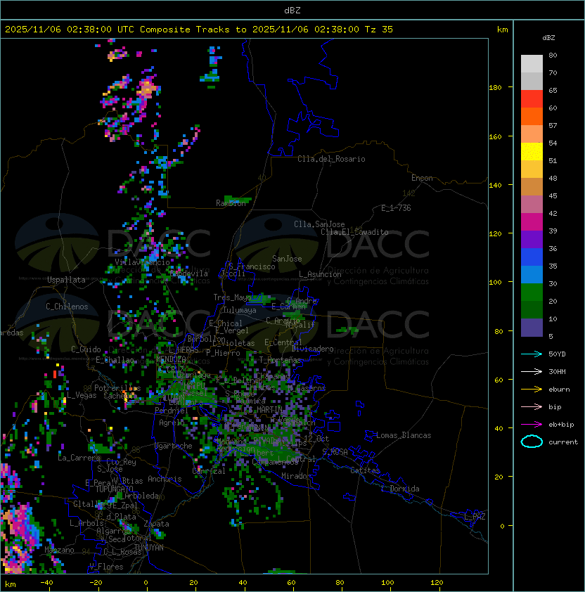Click the white 30HM arrow icon

click(x=532, y=372)
